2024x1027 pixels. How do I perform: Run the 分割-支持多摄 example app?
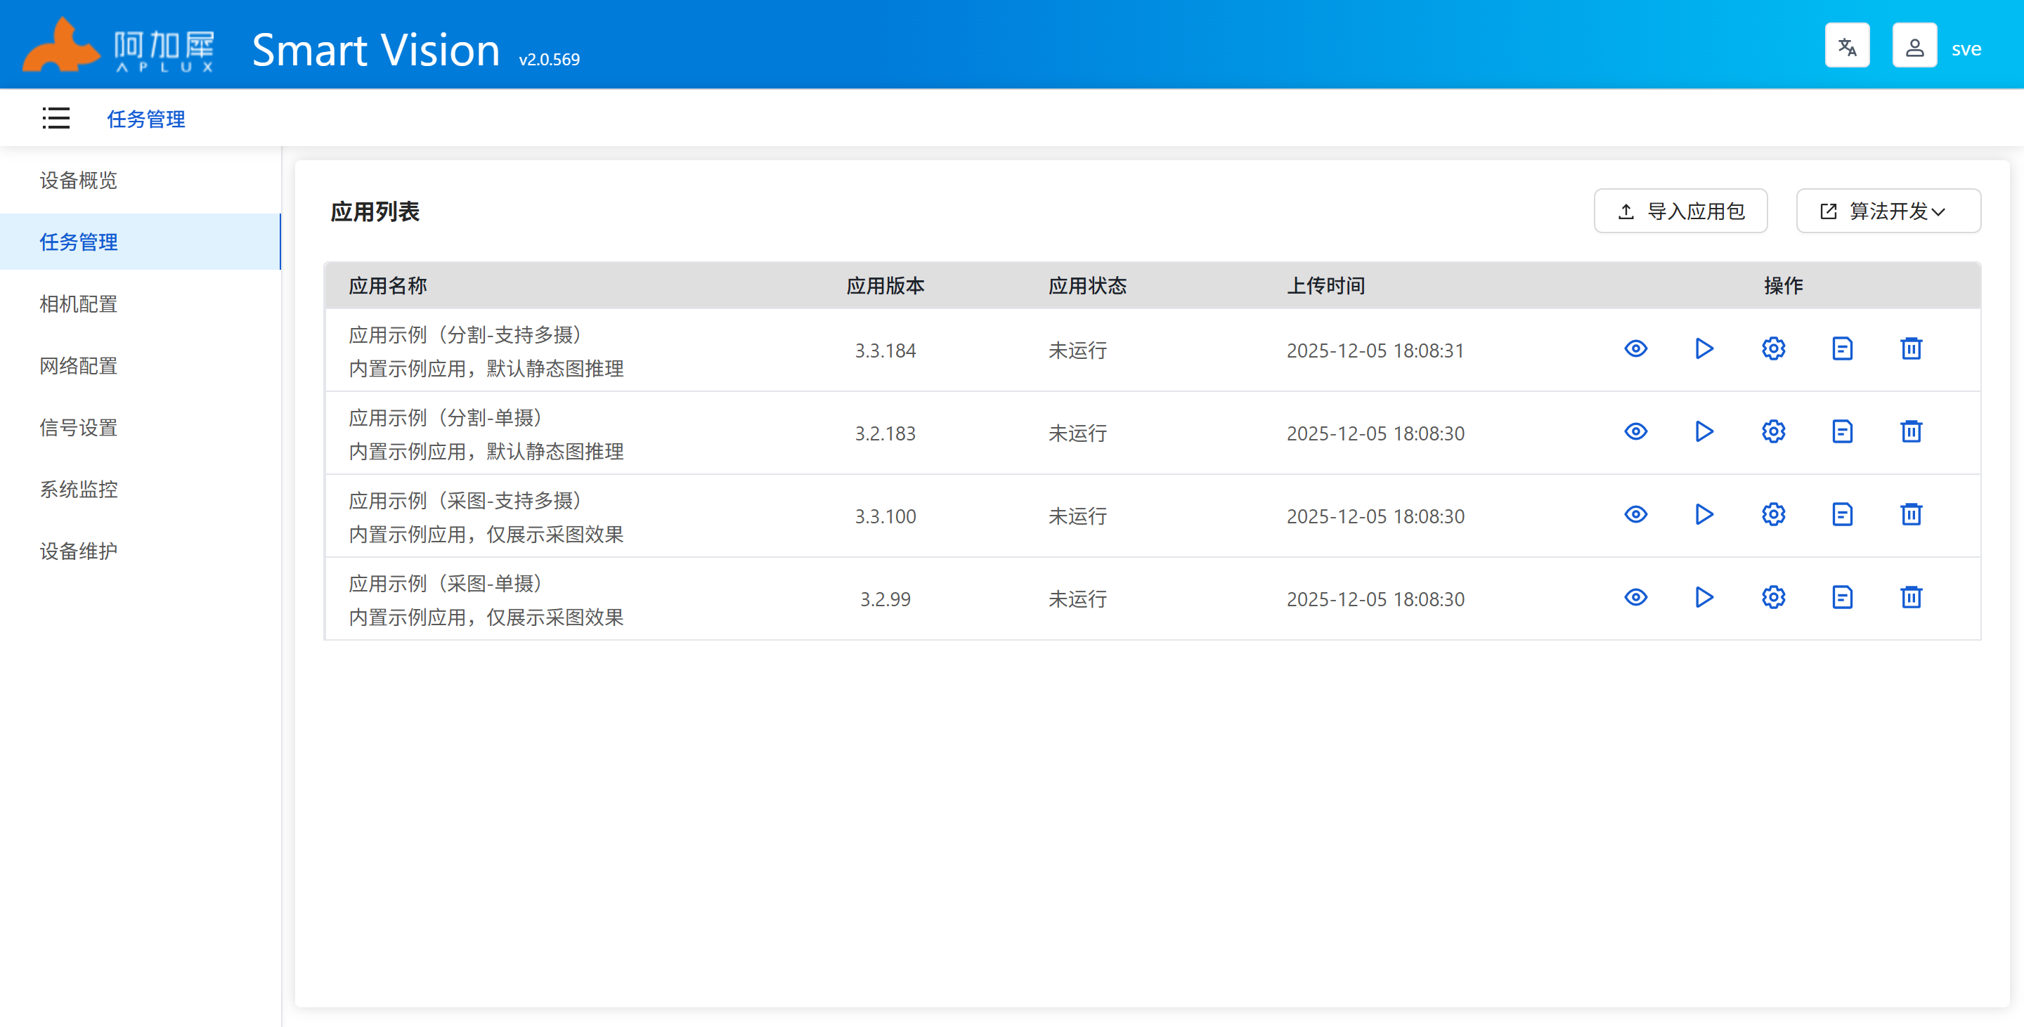coord(1704,348)
